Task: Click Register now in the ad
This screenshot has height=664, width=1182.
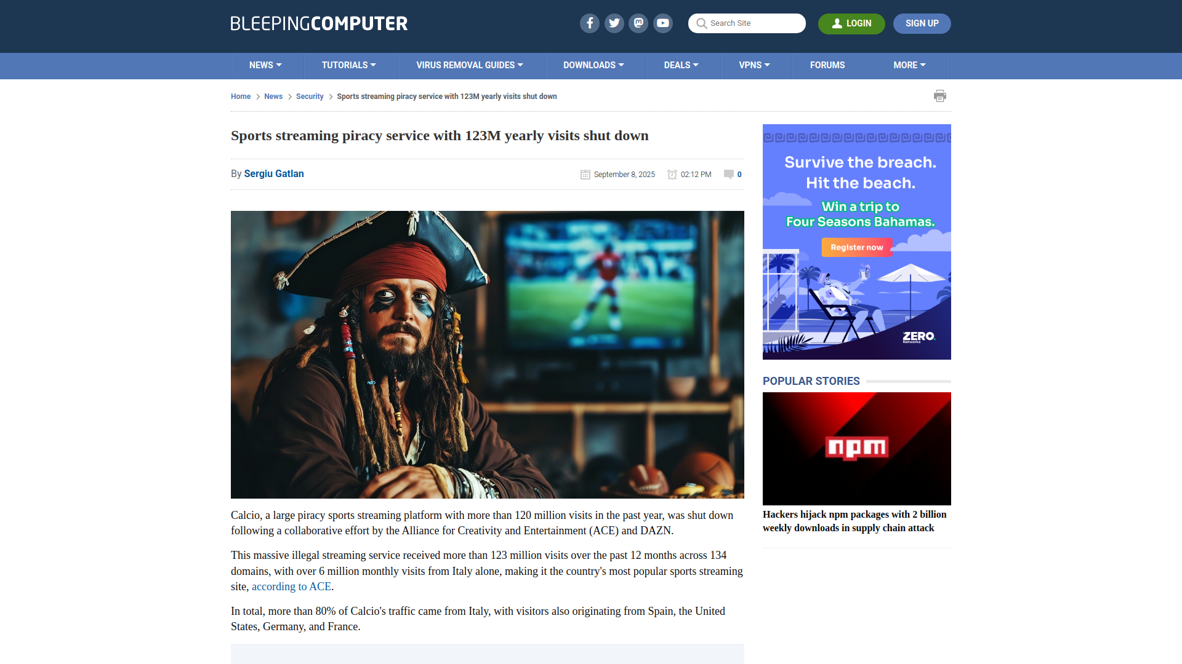Action: (856, 247)
